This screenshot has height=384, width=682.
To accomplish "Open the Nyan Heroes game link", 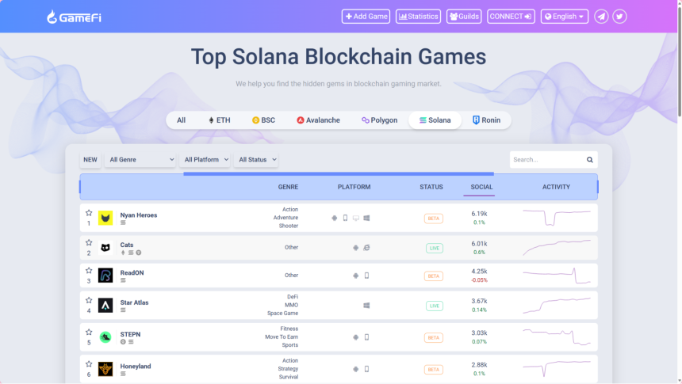I will click(x=138, y=215).
